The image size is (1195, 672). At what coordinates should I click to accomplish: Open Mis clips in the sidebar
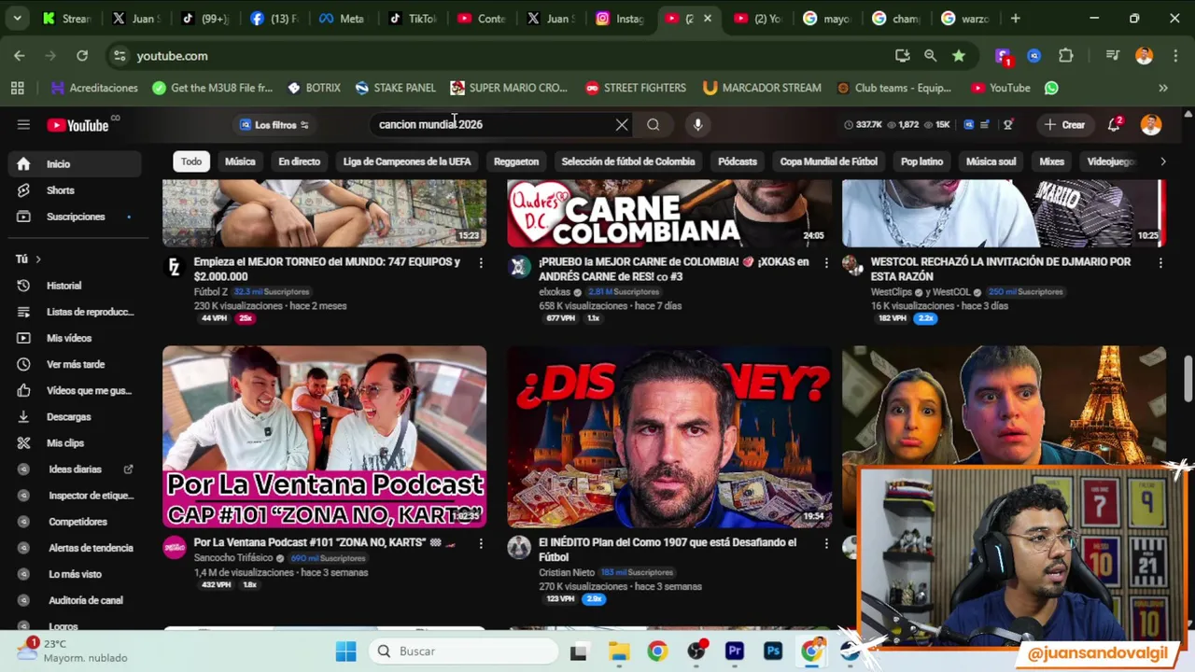75,443
